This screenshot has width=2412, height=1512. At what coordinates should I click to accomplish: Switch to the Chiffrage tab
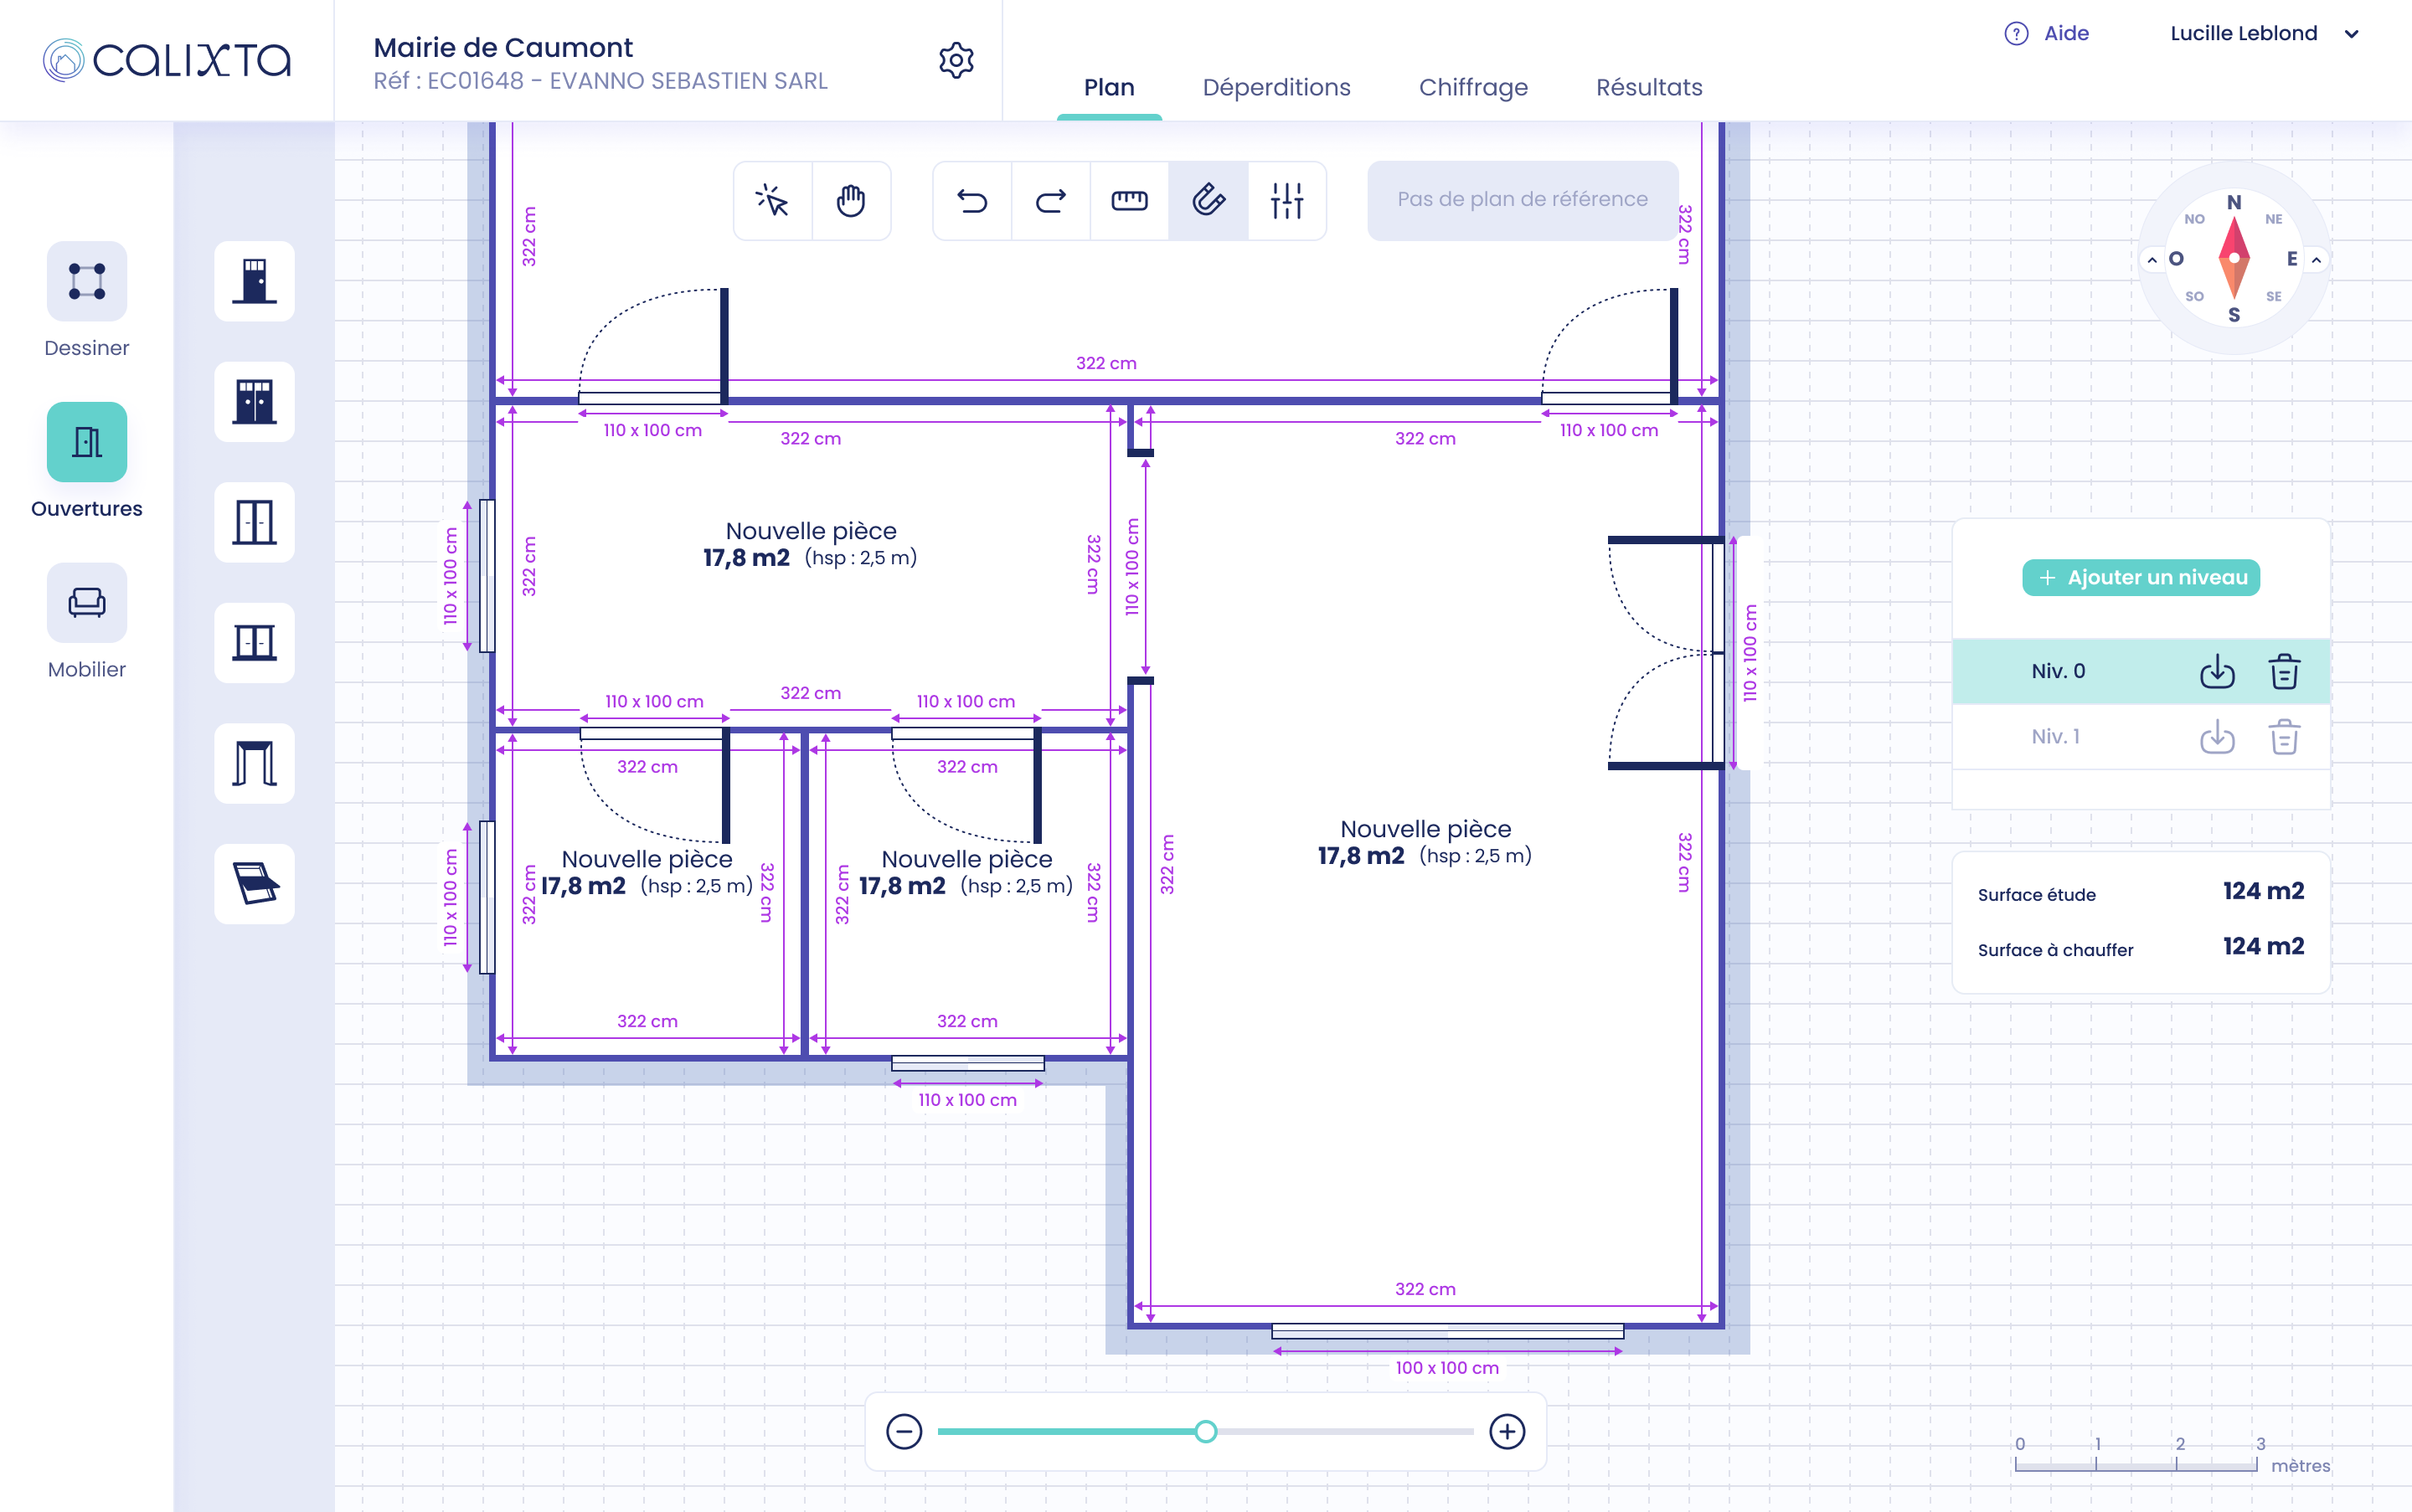pyautogui.click(x=1472, y=87)
